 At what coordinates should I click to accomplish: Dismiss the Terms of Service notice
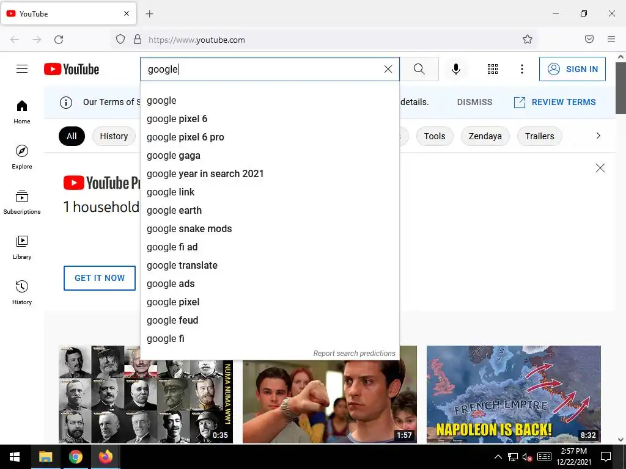tap(474, 102)
